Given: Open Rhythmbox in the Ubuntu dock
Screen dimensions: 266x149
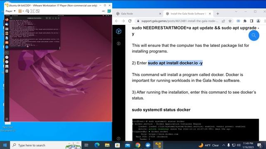Looking at the screenshot, I should click(7, 34).
